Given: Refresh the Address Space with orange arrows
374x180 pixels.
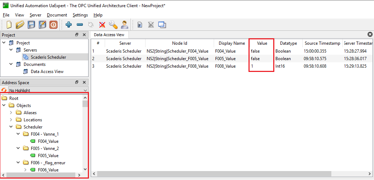Looking at the screenshot, I should (x=4, y=91).
